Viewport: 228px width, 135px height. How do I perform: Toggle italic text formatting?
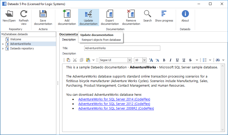coord(170,60)
